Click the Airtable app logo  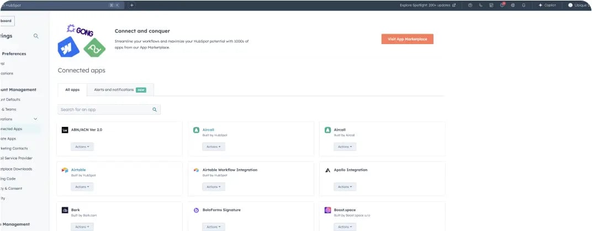pyautogui.click(x=65, y=170)
